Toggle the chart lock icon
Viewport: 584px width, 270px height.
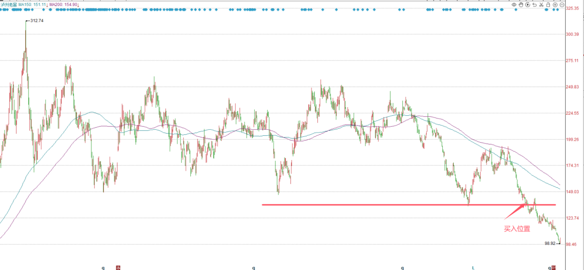(x=548, y=4)
